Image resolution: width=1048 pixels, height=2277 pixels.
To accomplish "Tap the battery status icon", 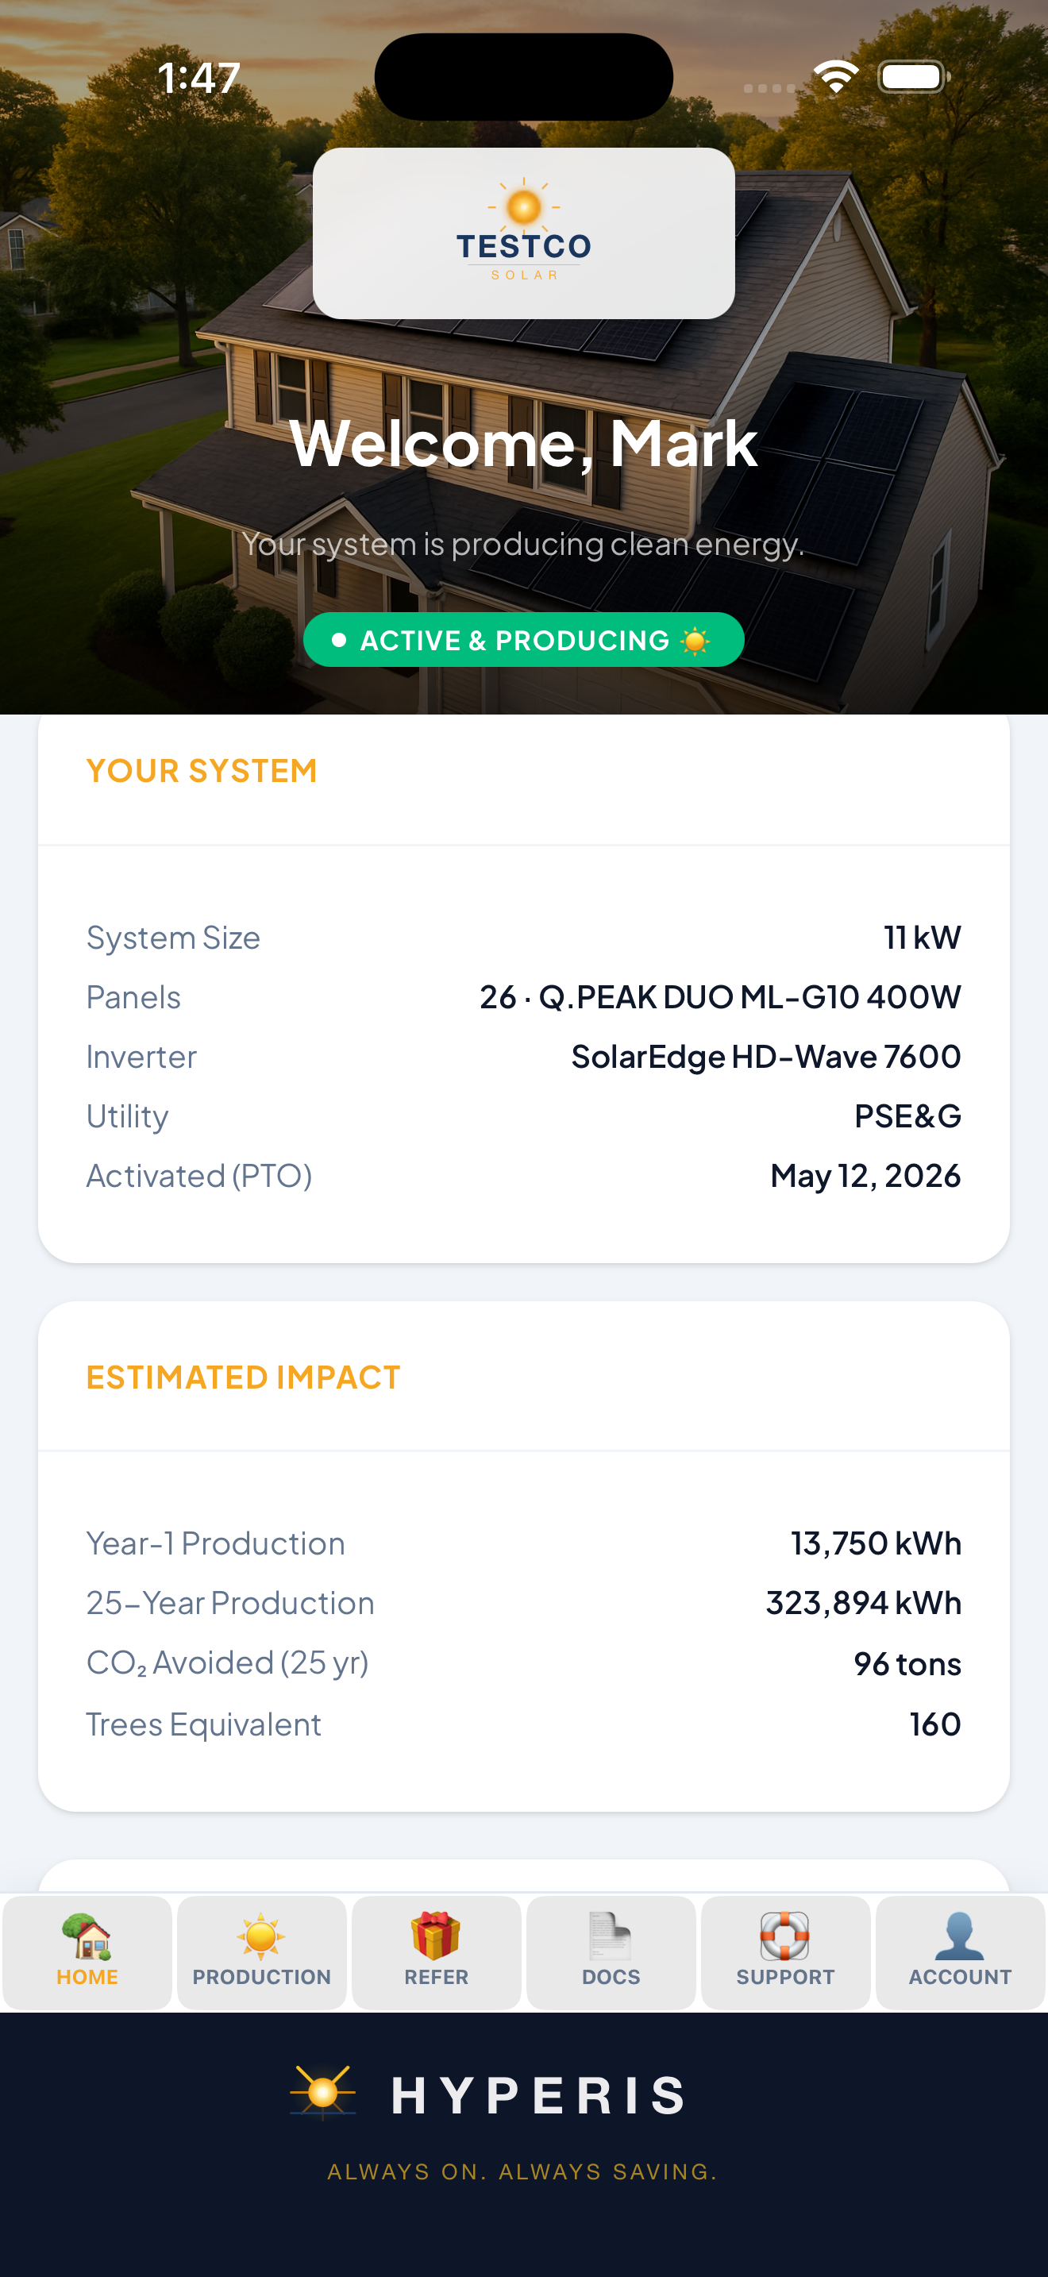I will pos(914,77).
